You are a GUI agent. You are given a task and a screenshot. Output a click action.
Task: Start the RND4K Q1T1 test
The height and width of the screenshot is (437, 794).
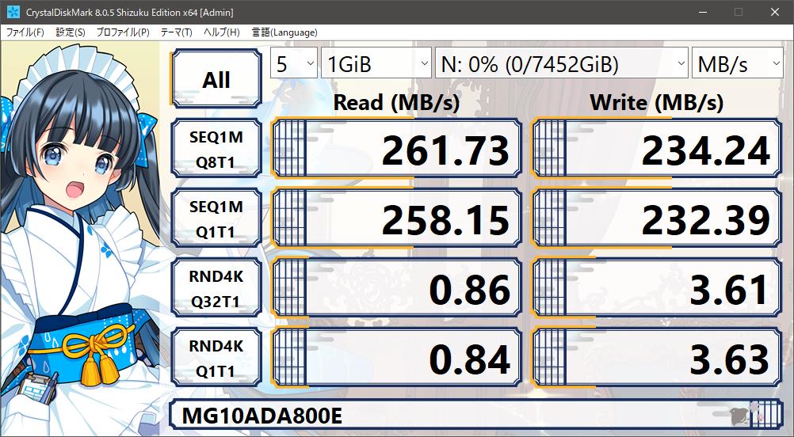click(217, 358)
